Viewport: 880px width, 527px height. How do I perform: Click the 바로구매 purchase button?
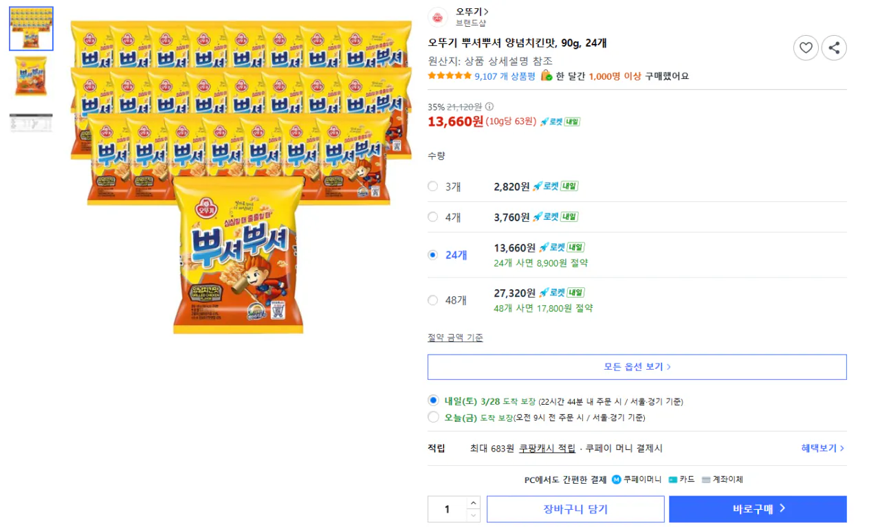click(x=757, y=509)
